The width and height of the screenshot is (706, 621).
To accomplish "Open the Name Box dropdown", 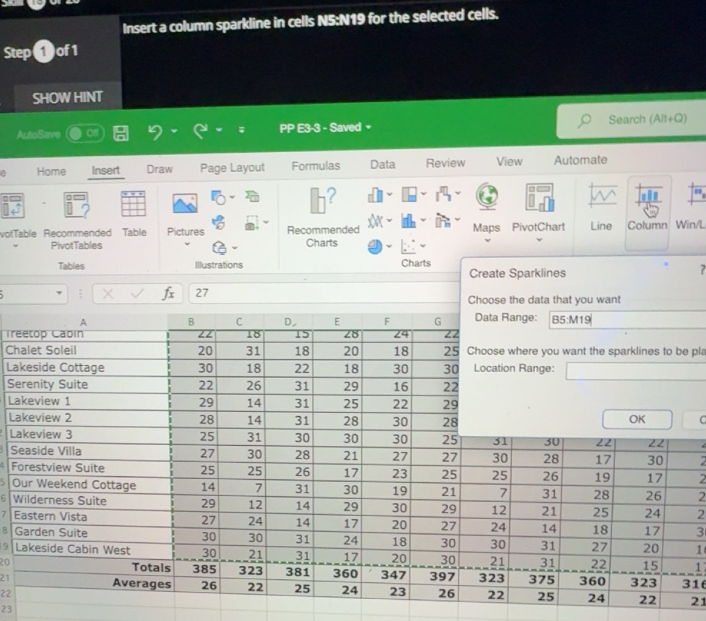I will click(59, 293).
